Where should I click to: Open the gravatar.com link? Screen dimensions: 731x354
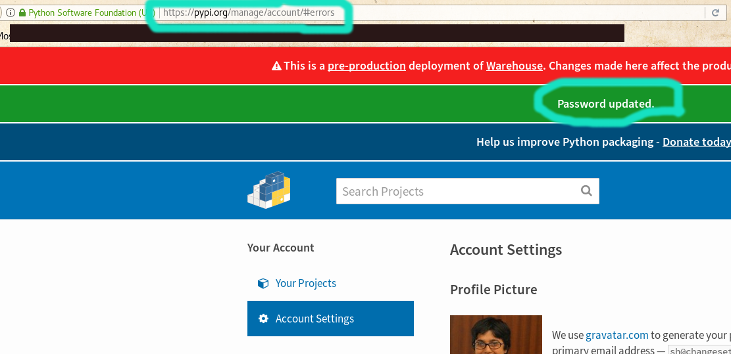617,335
